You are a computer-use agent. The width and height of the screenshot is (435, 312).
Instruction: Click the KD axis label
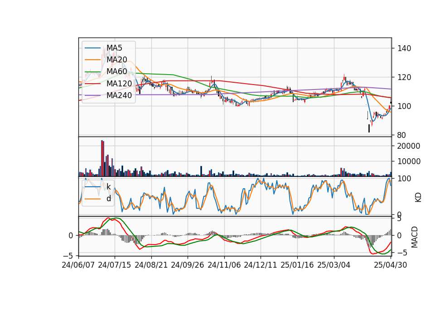click(x=418, y=197)
